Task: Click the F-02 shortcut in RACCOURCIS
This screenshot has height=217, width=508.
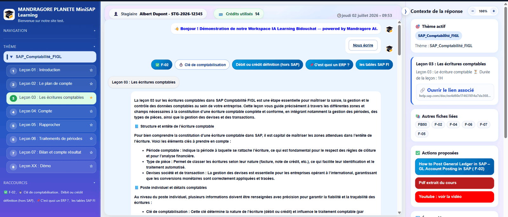Action: coord(10,192)
